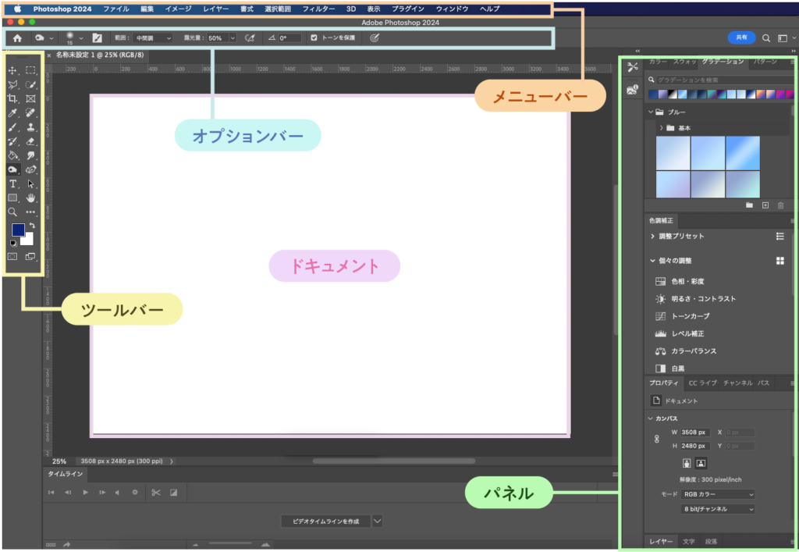Add 色相・彩度 adjustment
The image size is (799, 552).
tap(687, 281)
